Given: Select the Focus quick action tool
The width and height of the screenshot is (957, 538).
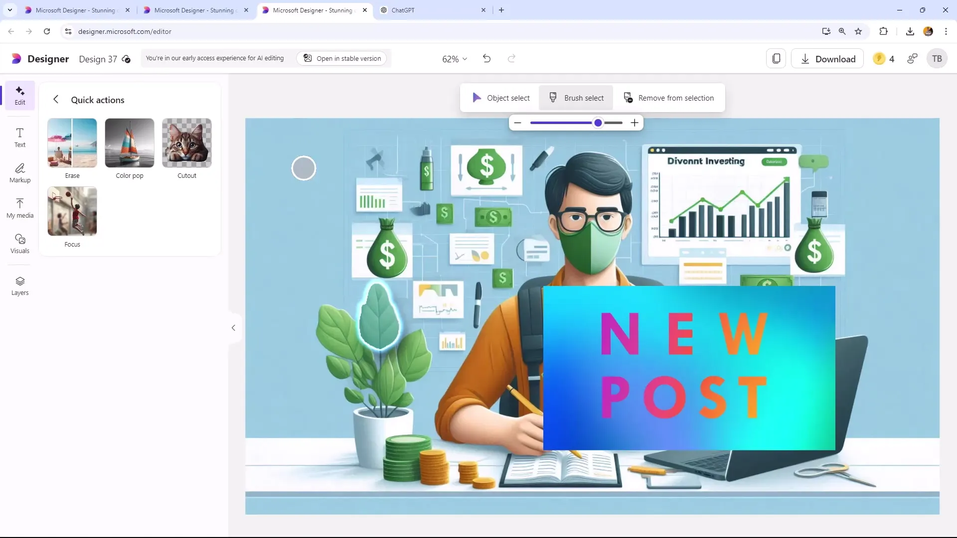Looking at the screenshot, I should pos(72,210).
